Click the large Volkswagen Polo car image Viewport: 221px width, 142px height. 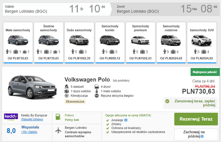tap(32, 87)
